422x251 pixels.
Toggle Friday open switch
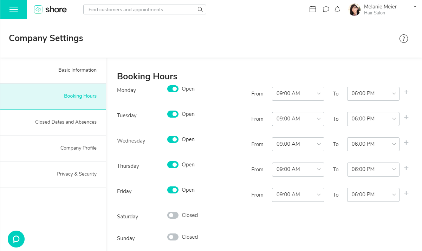click(173, 190)
